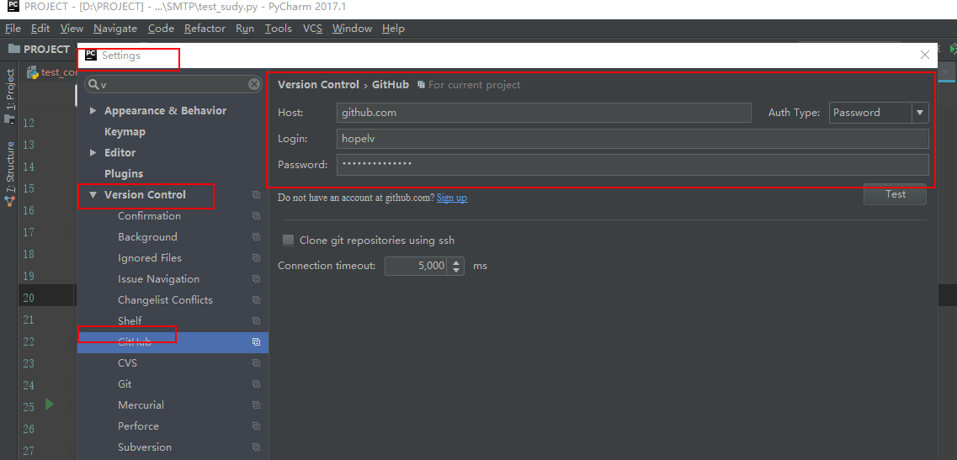The height and width of the screenshot is (460, 957).
Task: Open the Navigate menu
Action: [115, 28]
